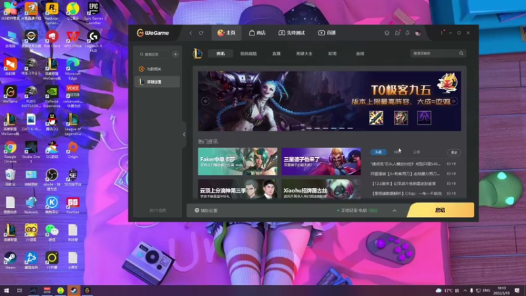The image size is (526, 296).
Task: Open the 【12.6版本】 news headline
Action: (403, 184)
